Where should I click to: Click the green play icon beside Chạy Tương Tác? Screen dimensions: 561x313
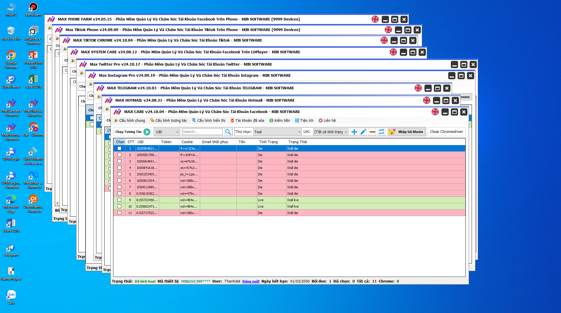click(x=147, y=132)
